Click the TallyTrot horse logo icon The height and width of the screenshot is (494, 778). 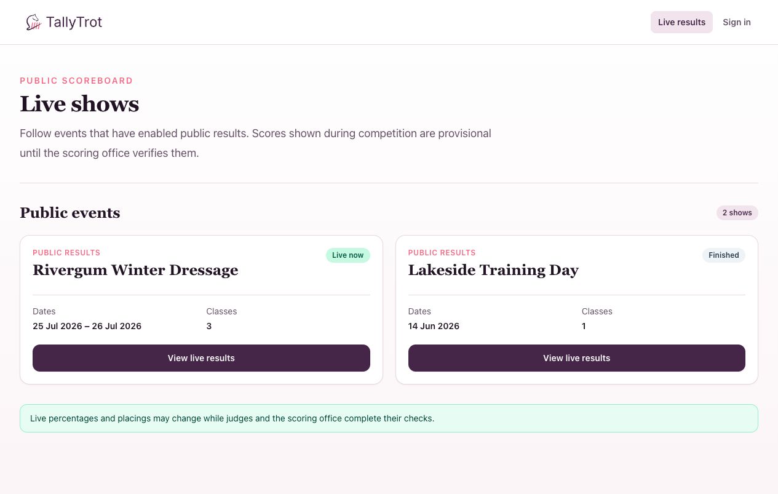point(33,23)
